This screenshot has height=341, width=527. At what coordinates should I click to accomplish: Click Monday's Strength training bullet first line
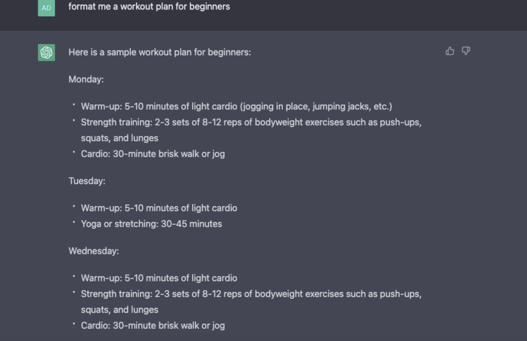point(251,122)
